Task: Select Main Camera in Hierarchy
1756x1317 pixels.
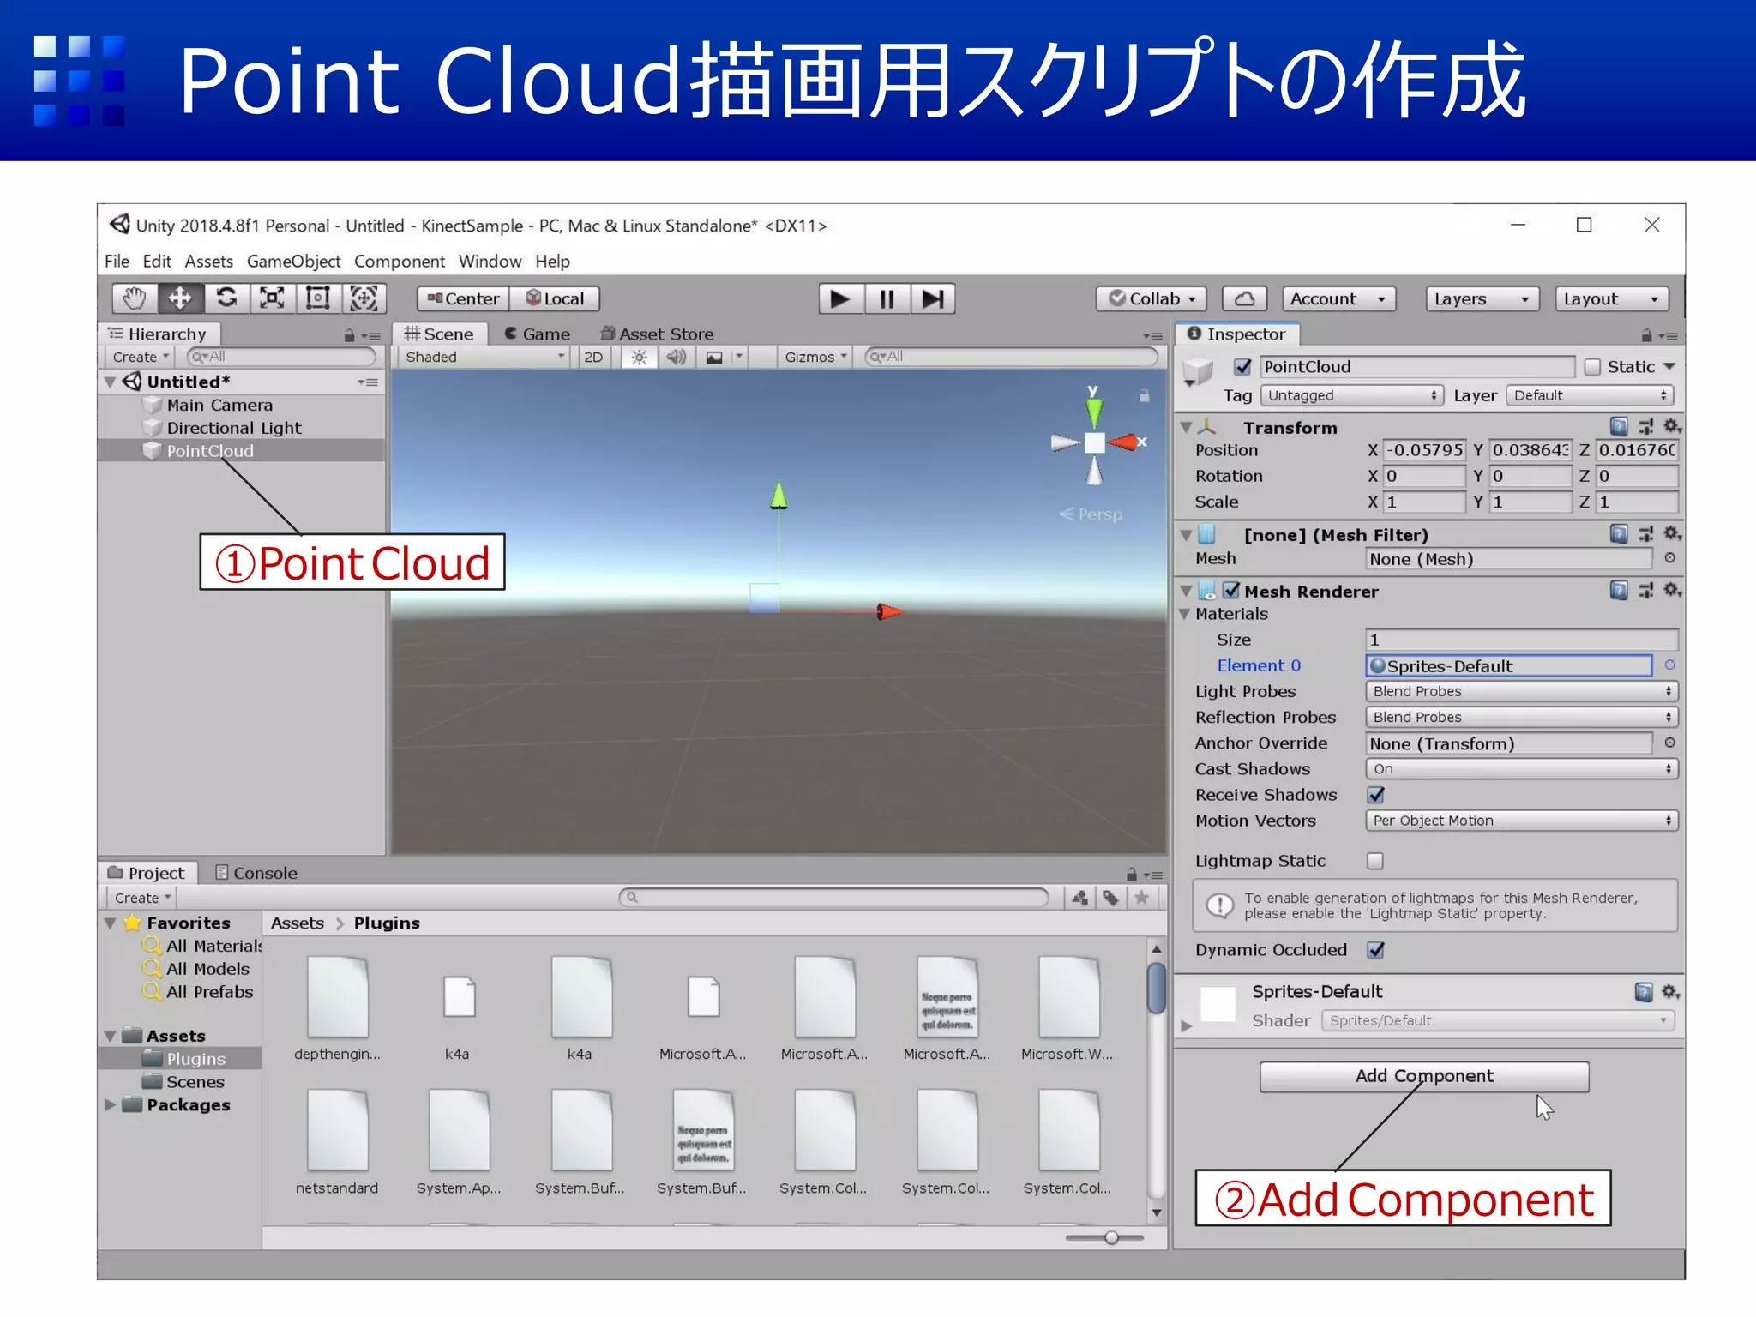Action: pos(220,405)
